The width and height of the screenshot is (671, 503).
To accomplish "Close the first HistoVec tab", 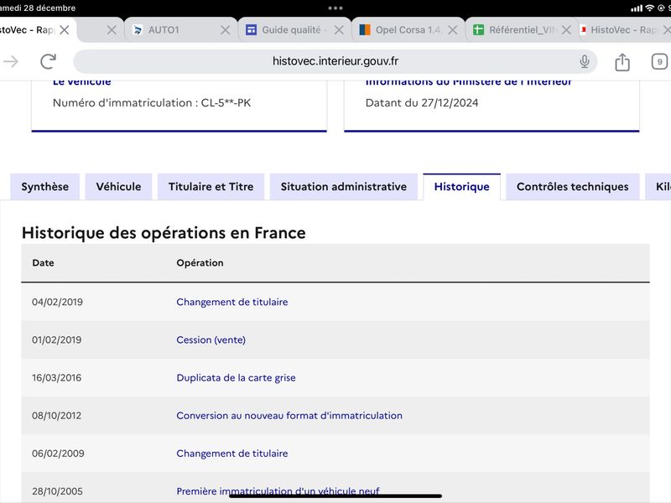I will click(x=65, y=30).
